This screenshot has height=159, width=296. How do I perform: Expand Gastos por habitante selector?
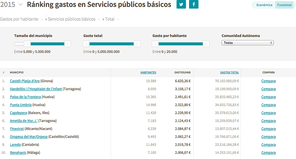tap(21, 19)
